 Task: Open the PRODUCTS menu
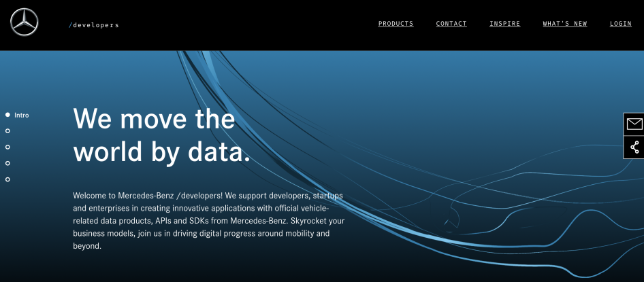396,24
